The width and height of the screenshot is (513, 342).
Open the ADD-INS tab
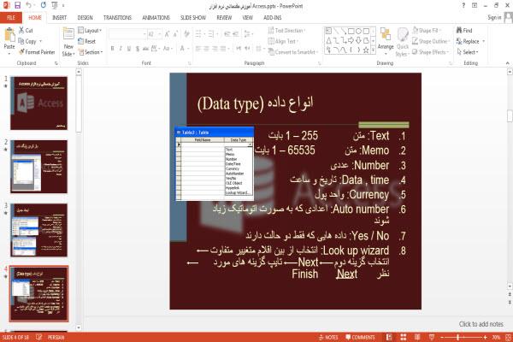(x=272, y=18)
